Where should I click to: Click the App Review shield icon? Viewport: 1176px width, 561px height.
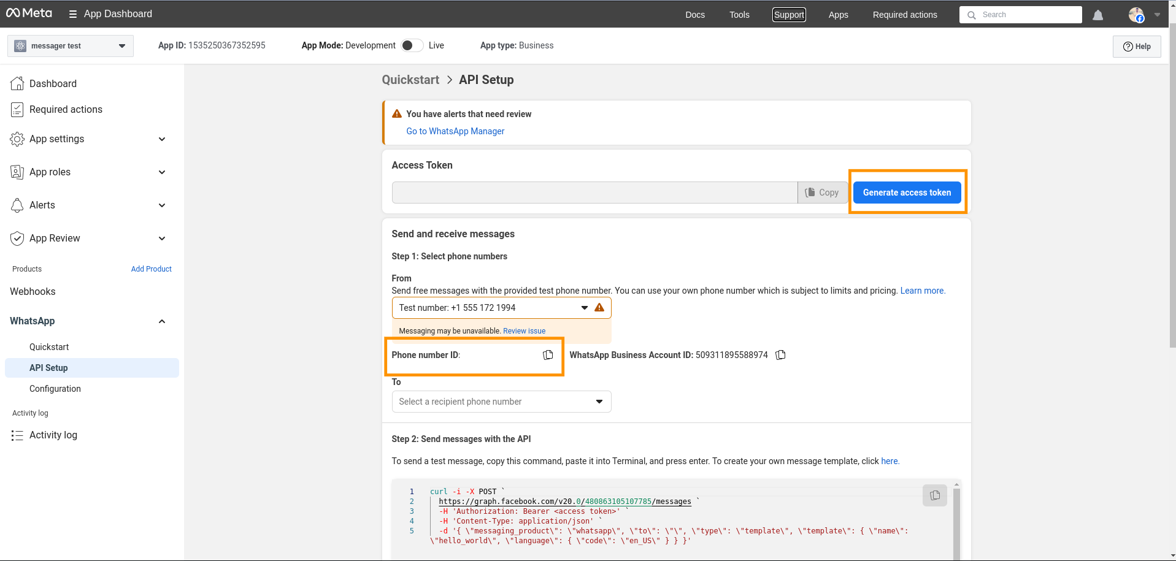17,239
